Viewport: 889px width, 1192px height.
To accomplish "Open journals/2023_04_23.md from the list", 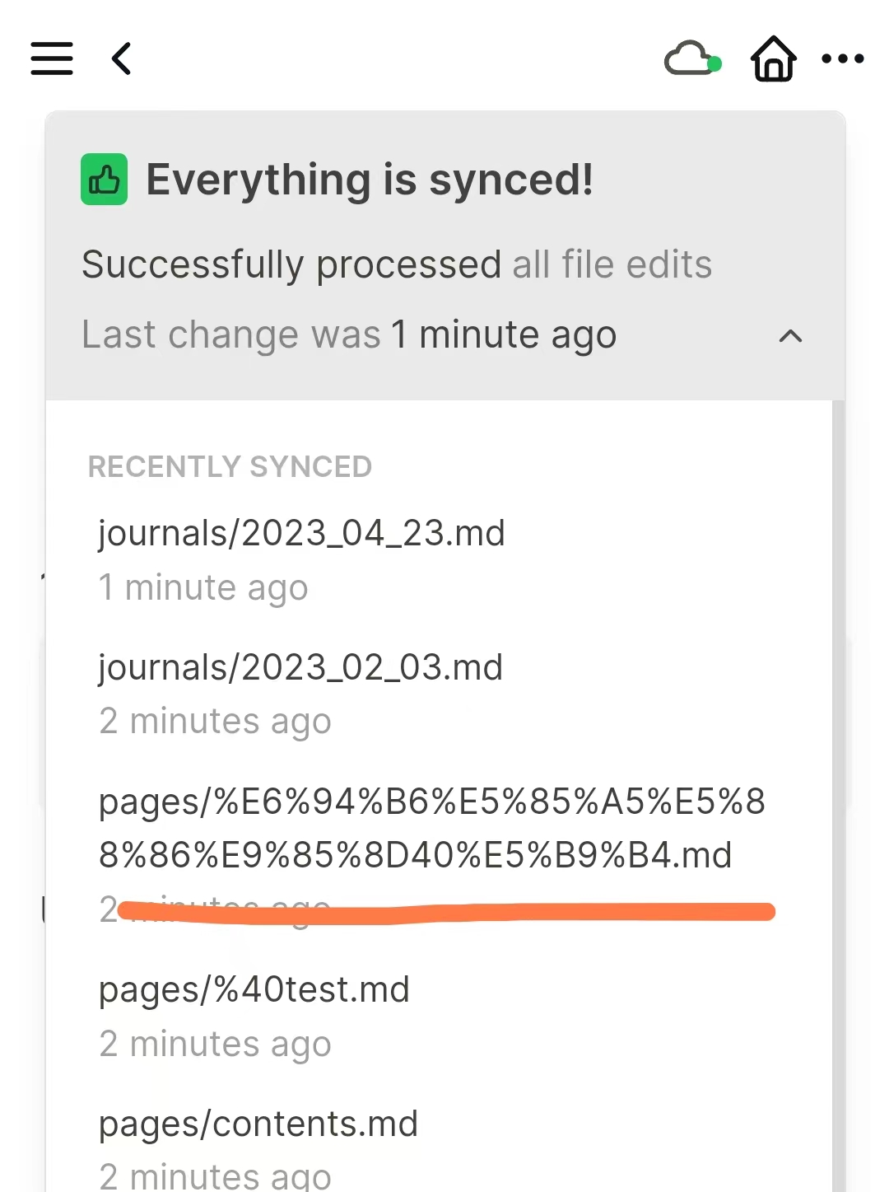I will point(301,533).
